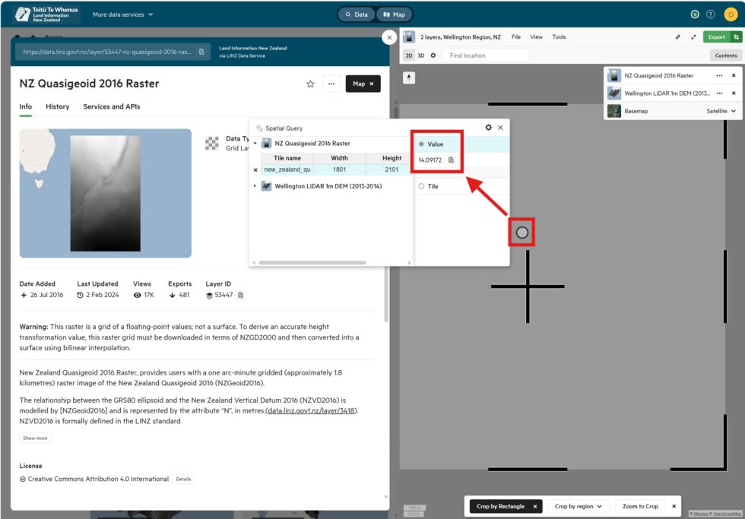Collapse NZ Quasigeoid 2016 Raster in Spatial Query
Image resolution: width=745 pixels, height=519 pixels.
255,143
